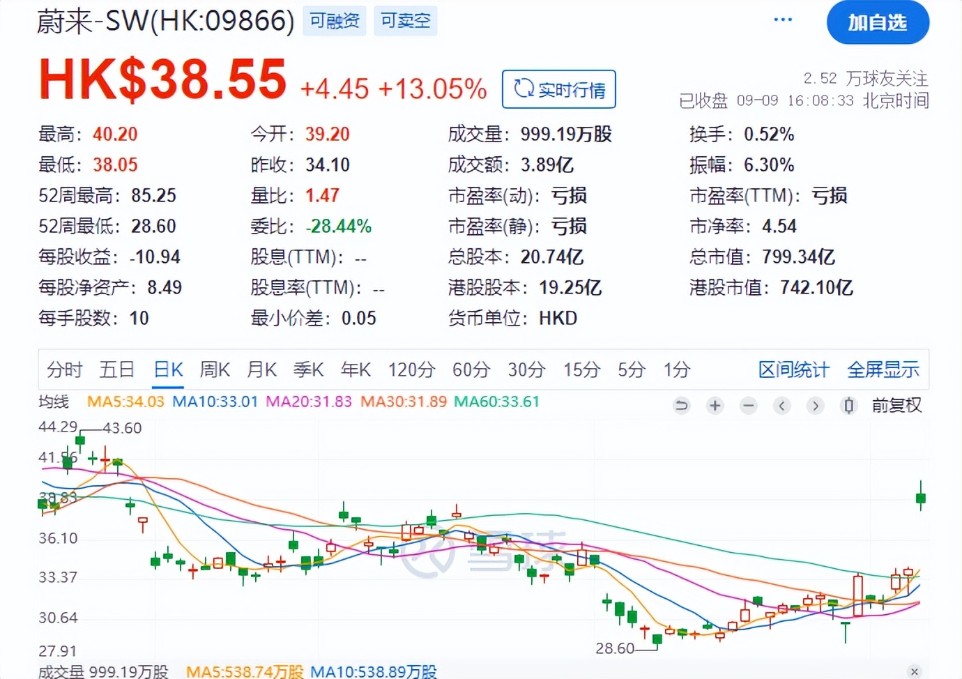Zoom in on the chart with plus icon
This screenshot has width=962, height=679.
coord(715,405)
